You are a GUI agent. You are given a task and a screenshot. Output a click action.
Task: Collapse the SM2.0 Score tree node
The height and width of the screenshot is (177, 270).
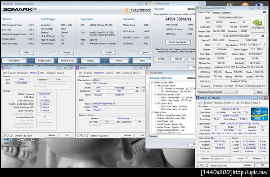[155, 86]
